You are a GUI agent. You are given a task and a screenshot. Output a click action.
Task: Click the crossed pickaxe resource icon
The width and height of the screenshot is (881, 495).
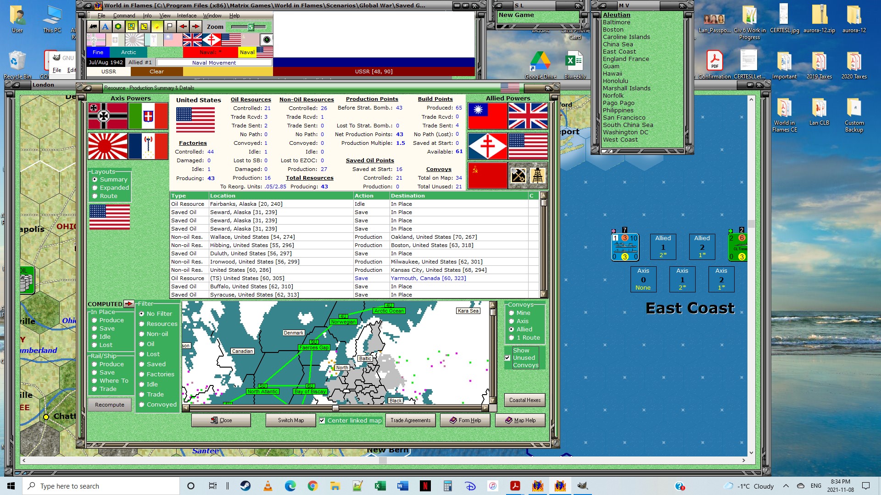tap(518, 175)
